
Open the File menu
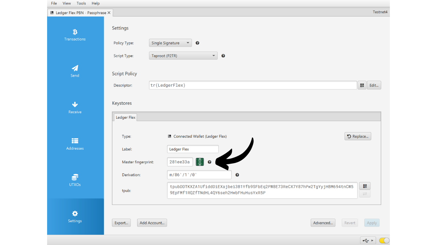click(54, 3)
